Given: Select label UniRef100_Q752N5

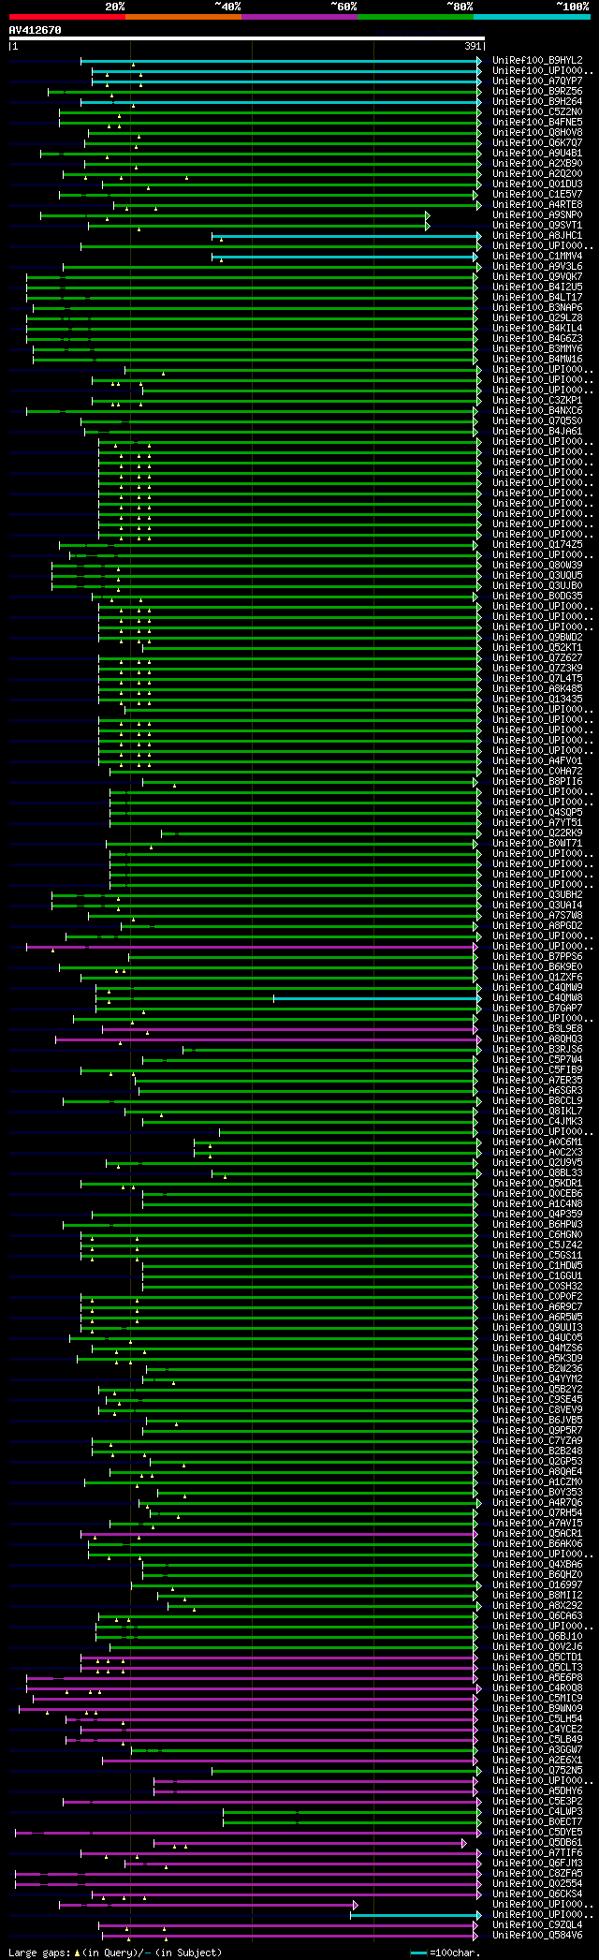Looking at the screenshot, I should [x=537, y=1771].
